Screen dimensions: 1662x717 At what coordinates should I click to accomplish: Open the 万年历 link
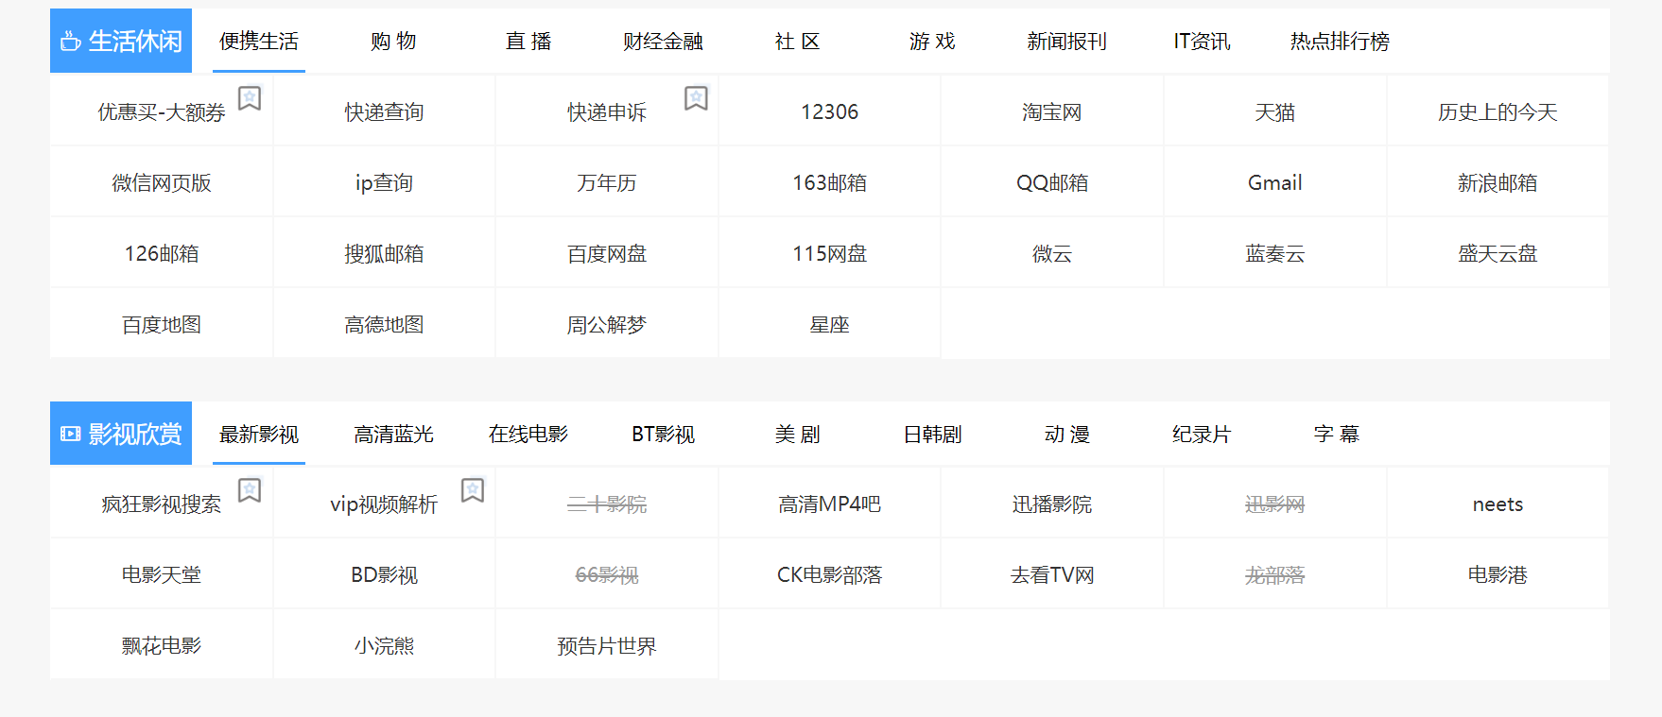pos(607,183)
